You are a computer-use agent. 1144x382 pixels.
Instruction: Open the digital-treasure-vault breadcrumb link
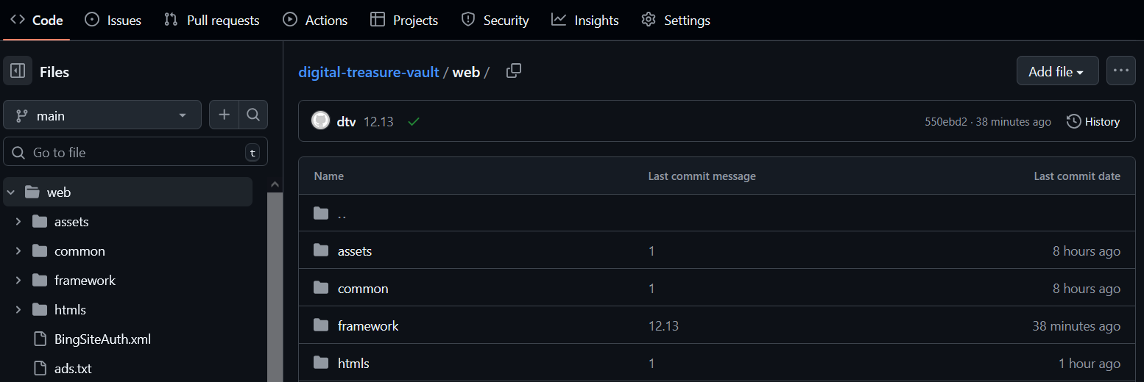tap(368, 72)
